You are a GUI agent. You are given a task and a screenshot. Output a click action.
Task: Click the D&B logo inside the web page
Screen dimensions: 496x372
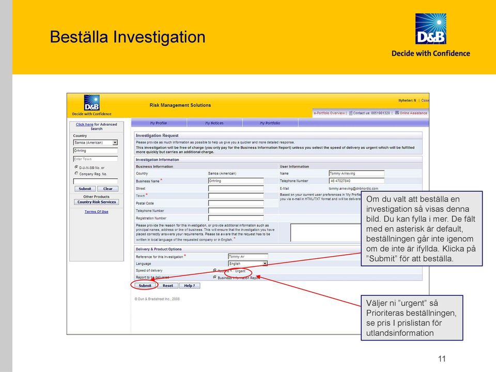[92, 103]
